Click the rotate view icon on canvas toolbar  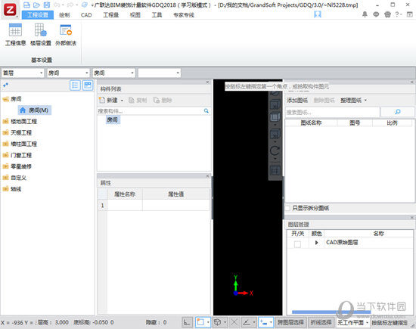pos(275,151)
